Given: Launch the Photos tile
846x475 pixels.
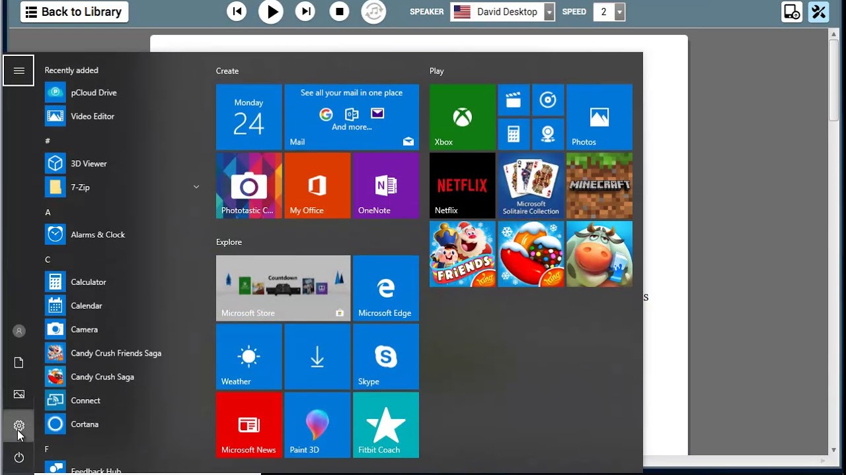Looking at the screenshot, I should [599, 117].
